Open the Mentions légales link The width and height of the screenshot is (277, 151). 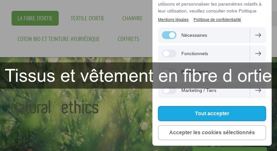(x=173, y=20)
